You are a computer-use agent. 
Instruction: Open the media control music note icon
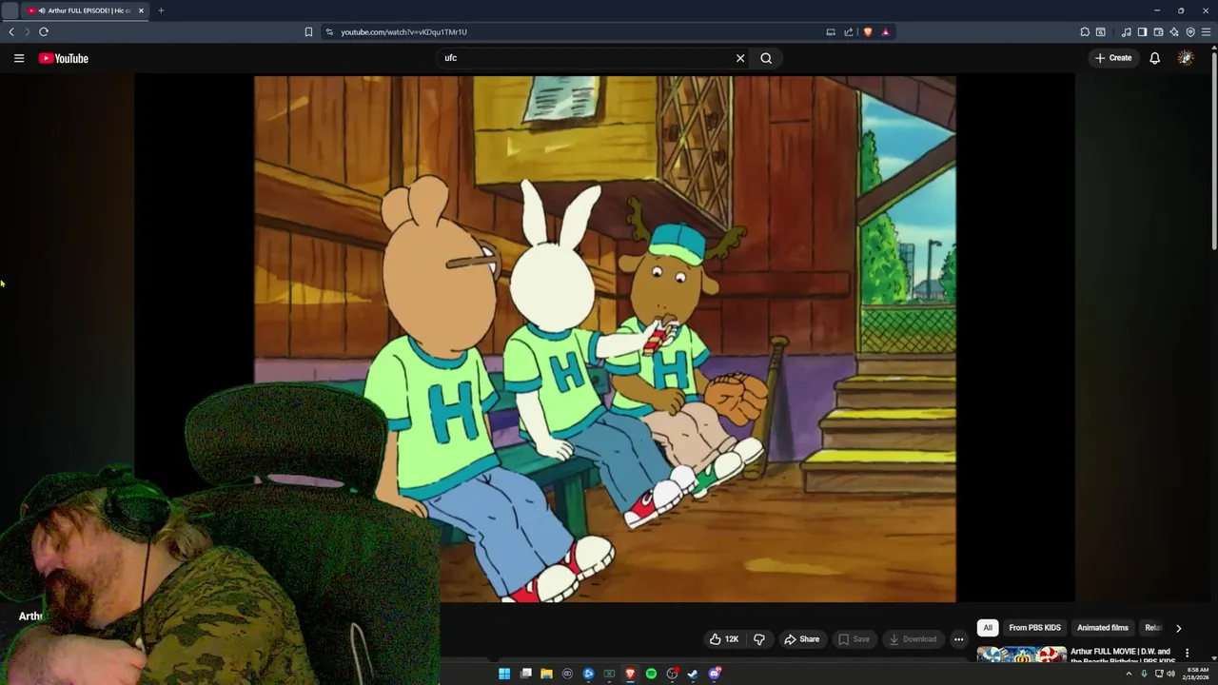[x=1126, y=31]
